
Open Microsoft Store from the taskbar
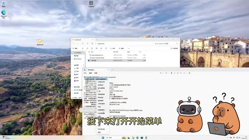(142, 138)
